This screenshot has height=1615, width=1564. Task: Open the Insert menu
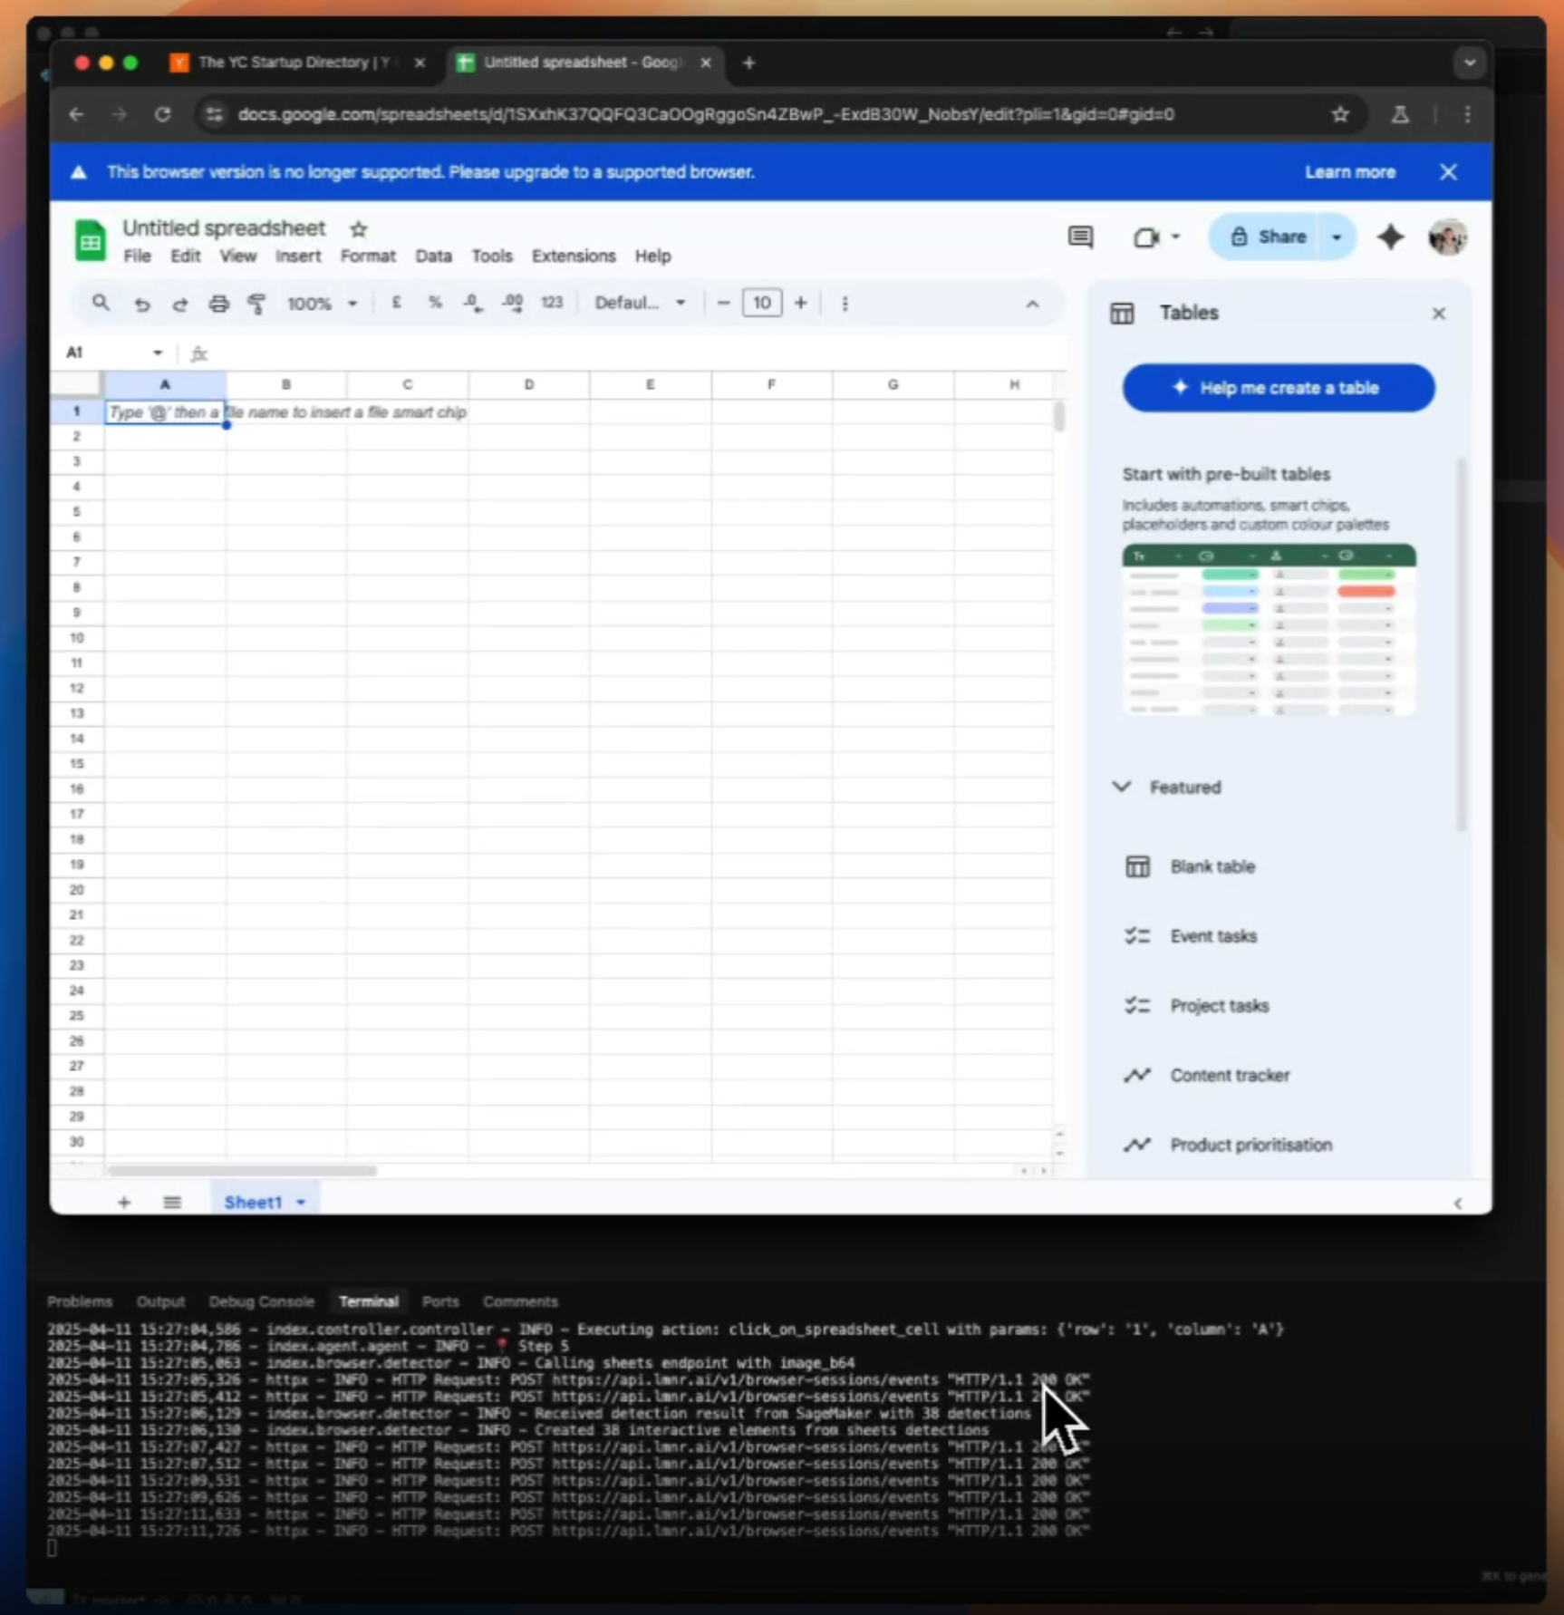tap(298, 256)
